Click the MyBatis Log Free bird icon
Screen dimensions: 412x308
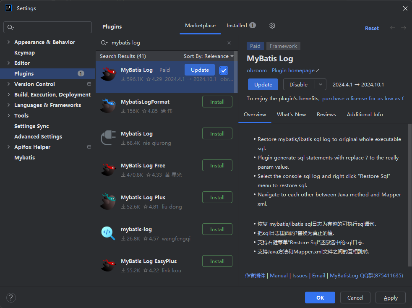pyautogui.click(x=108, y=170)
